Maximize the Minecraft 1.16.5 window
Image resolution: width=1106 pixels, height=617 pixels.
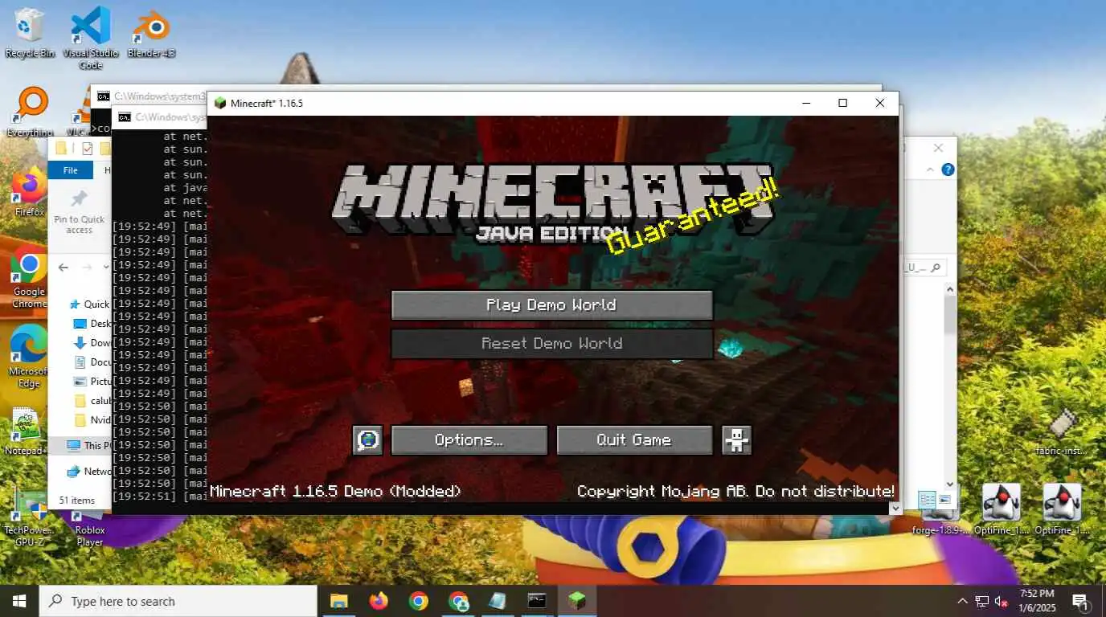(842, 103)
